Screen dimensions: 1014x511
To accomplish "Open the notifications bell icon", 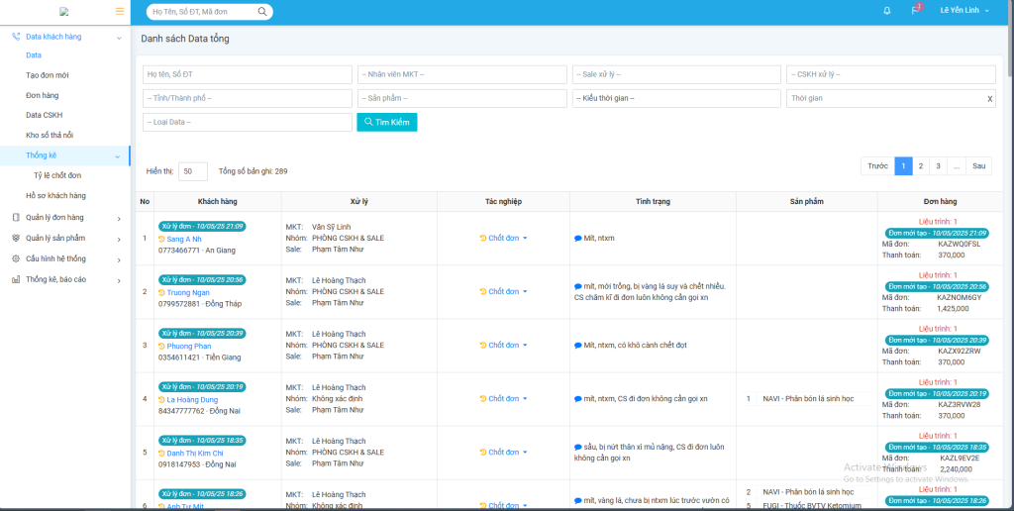I will pyautogui.click(x=886, y=11).
